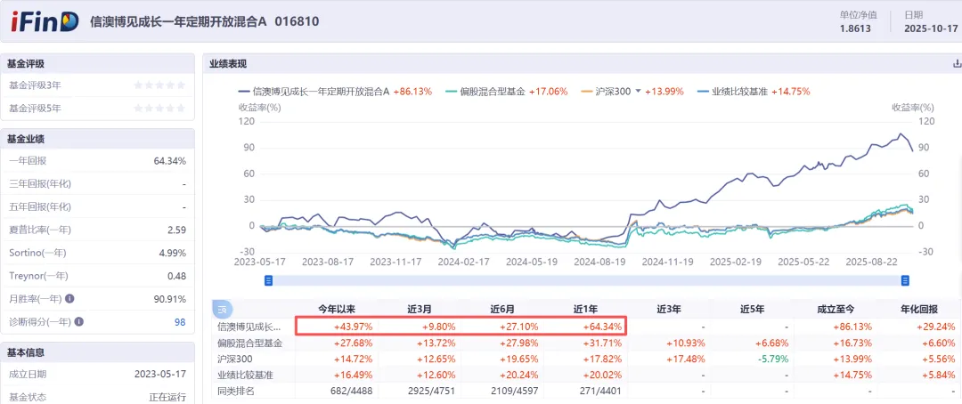962x404 pixels.
Task: Click the 夏普比率(一年) value 2.59
Action: (176, 230)
